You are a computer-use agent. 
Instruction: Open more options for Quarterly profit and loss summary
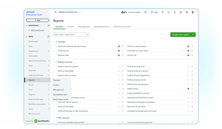[x=192, y=98]
